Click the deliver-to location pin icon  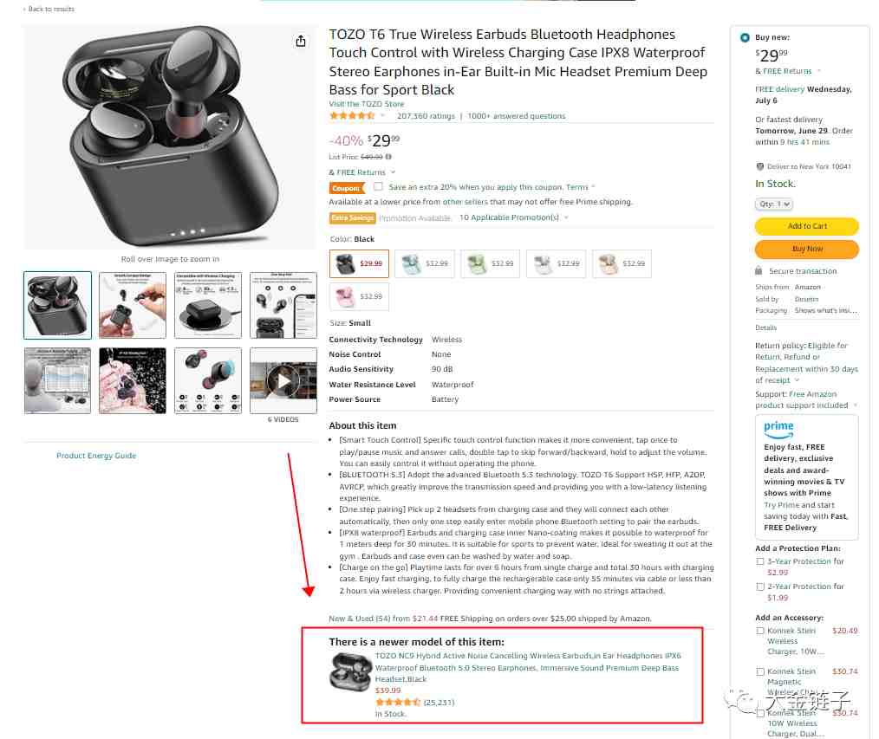(x=759, y=166)
